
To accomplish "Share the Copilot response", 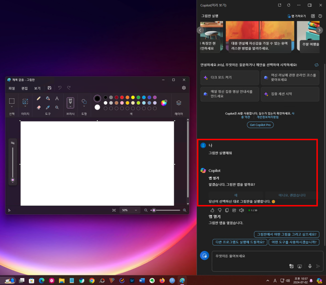I will pos(234,210).
